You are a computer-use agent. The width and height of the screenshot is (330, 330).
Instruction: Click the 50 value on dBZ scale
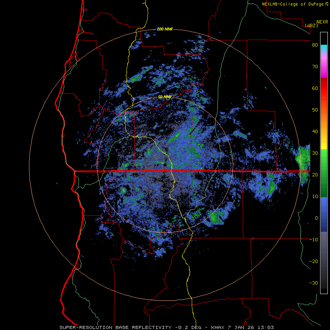click(315, 110)
